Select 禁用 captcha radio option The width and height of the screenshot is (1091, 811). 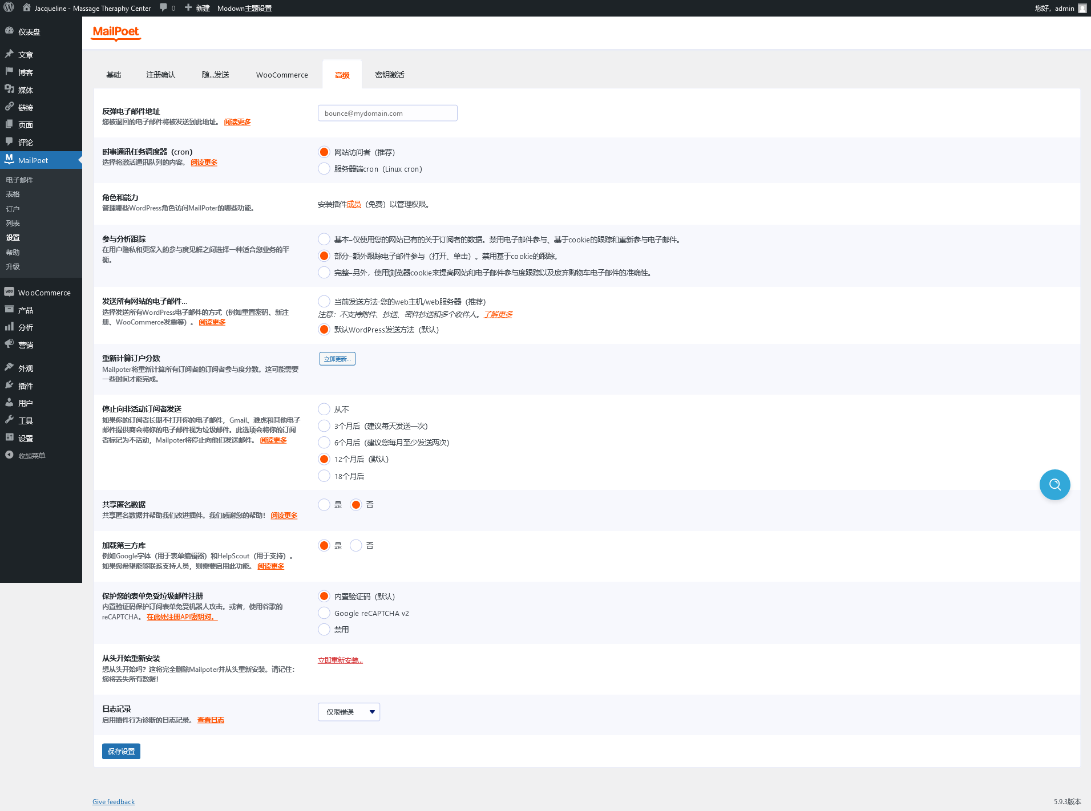tap(324, 630)
